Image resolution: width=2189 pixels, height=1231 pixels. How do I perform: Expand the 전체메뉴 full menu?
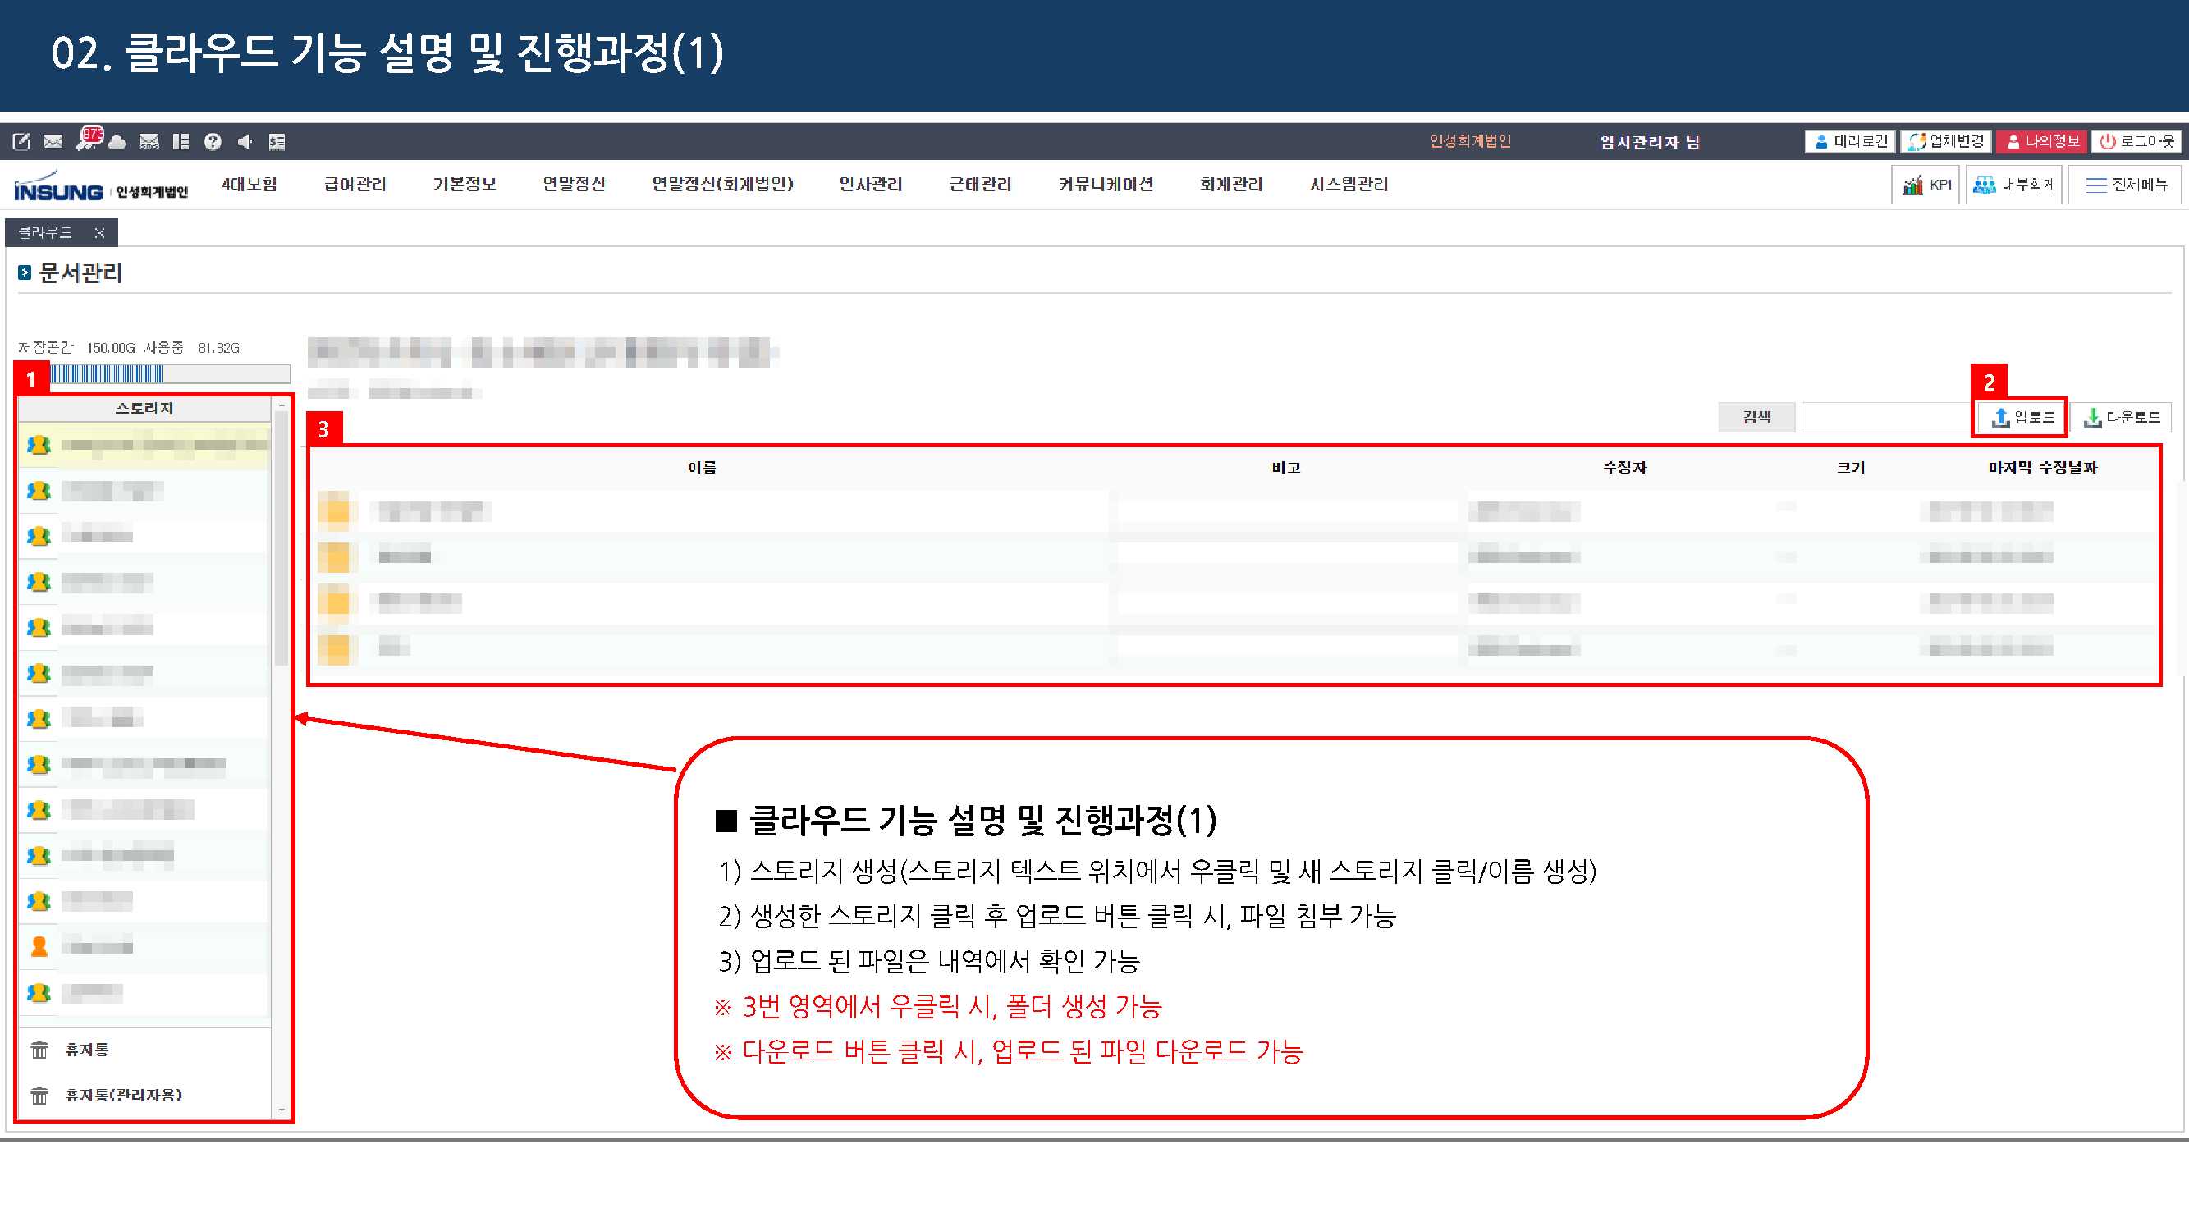(2124, 185)
